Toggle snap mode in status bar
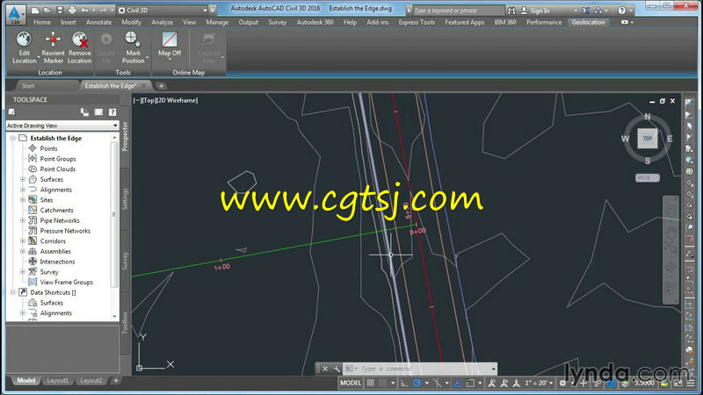 [x=382, y=383]
